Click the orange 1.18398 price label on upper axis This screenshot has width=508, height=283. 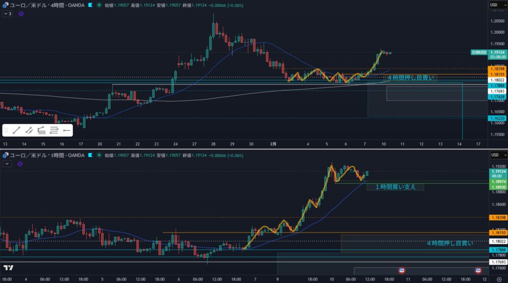497,69
